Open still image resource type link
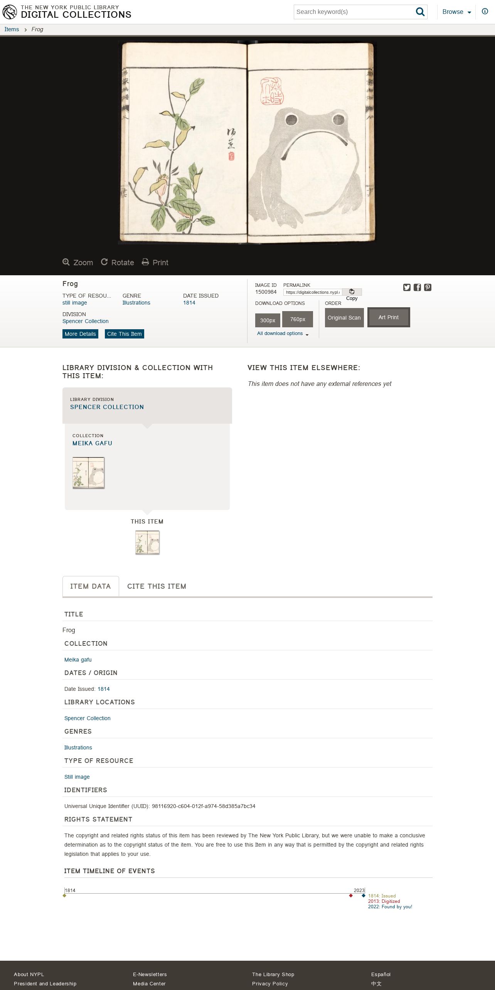Viewport: 495px width, 990px height. (x=75, y=303)
